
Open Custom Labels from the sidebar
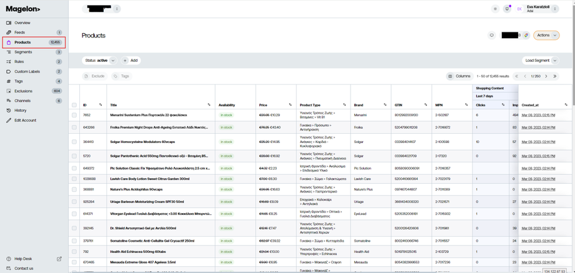[27, 71]
